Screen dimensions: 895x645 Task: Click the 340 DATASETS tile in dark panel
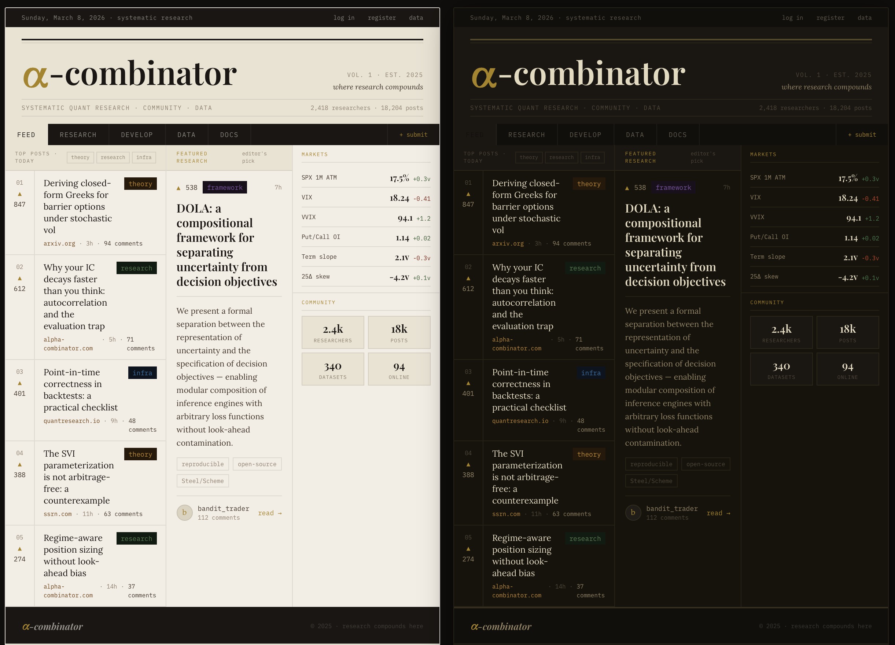[781, 369]
